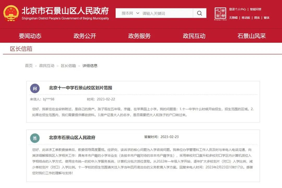The height and width of the screenshot is (188, 282).
Task: Open the 政务公开 menu
Action: point(85,36)
